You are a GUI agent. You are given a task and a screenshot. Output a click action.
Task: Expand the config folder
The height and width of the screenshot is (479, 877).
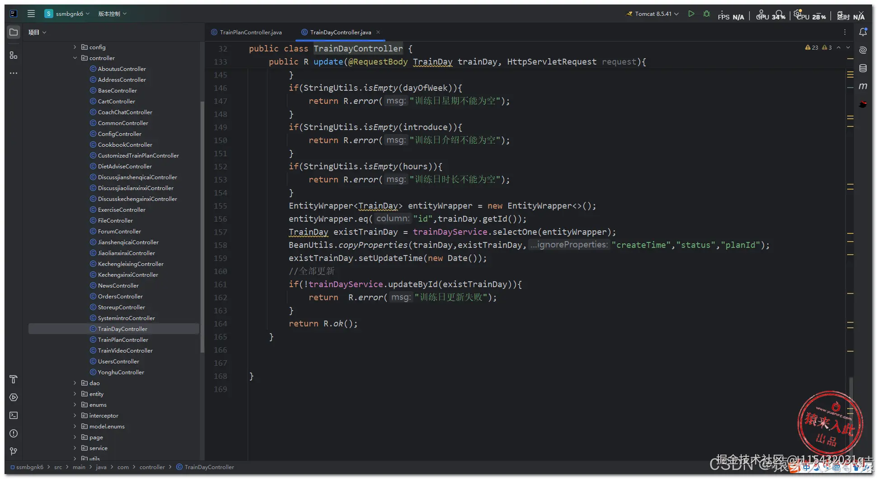(x=75, y=47)
